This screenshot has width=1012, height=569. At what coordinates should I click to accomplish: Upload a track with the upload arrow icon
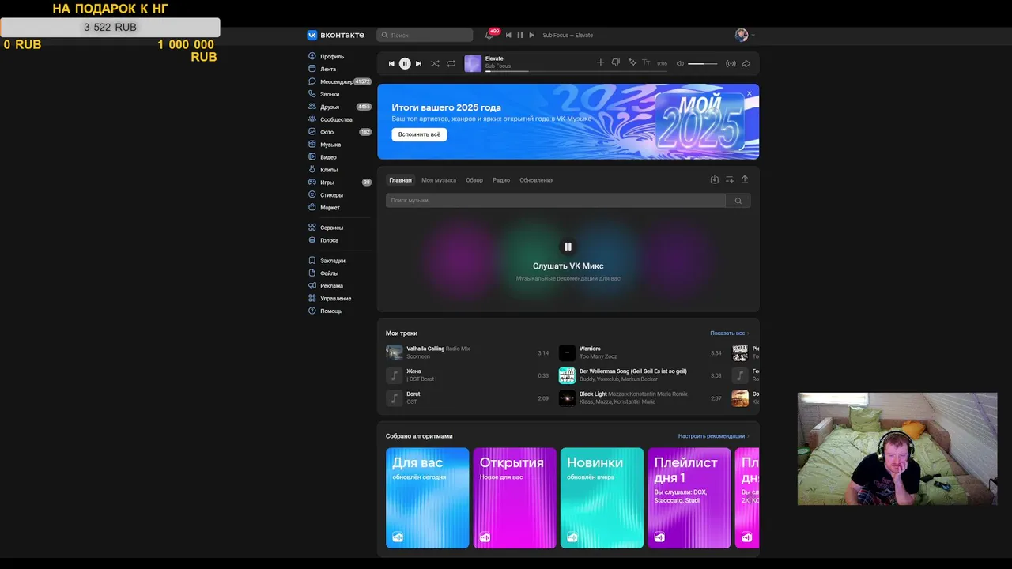click(x=745, y=179)
